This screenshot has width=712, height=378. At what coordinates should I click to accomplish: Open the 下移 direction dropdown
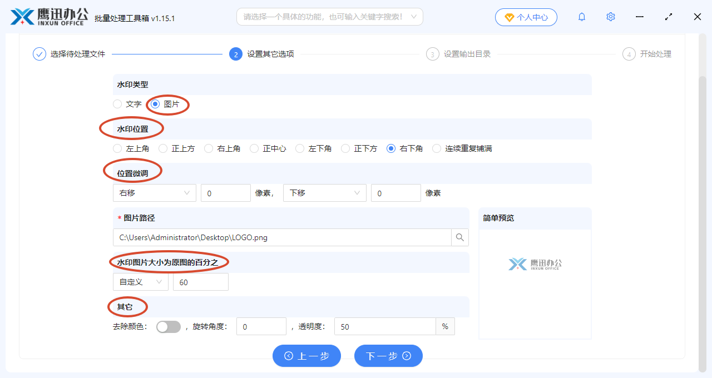pos(325,193)
